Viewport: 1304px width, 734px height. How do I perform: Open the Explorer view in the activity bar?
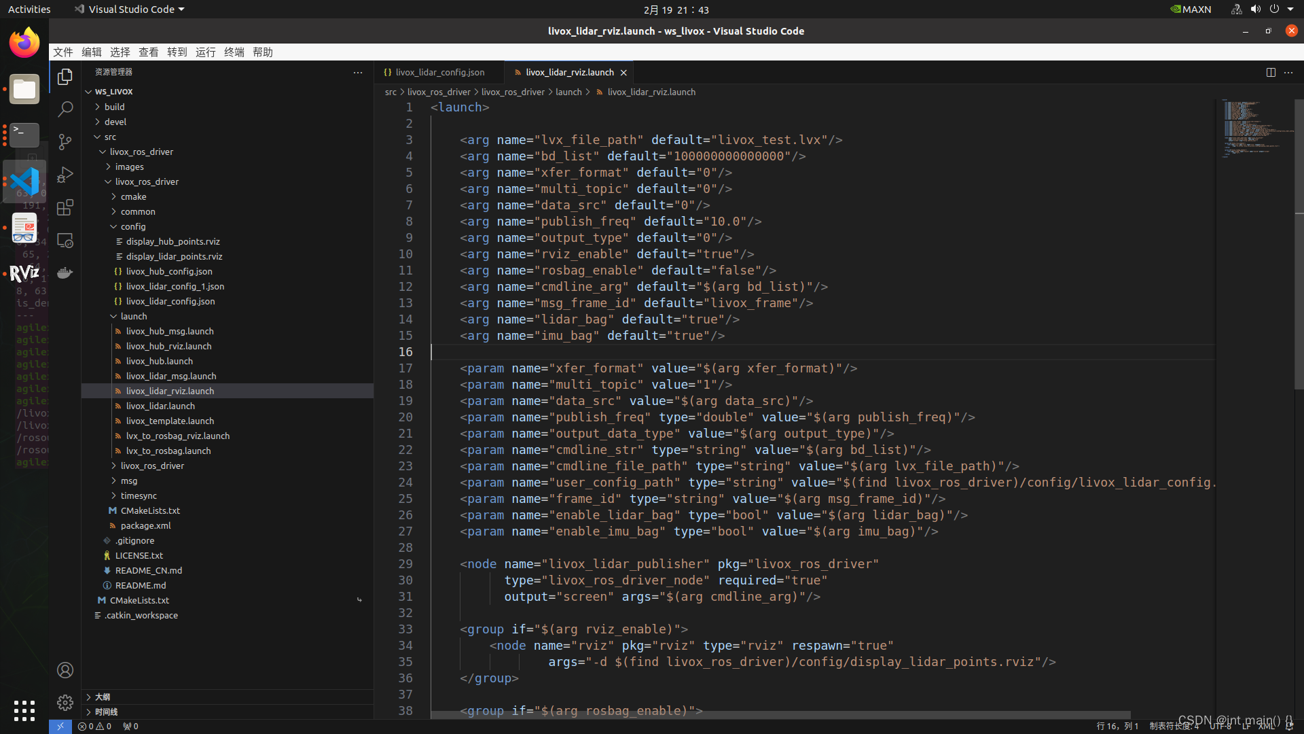(65, 77)
